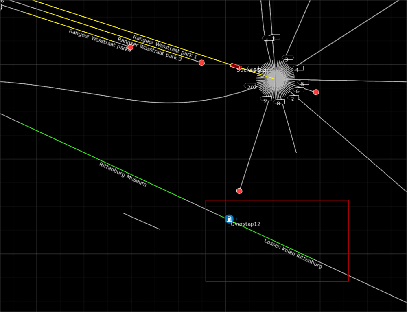Select track marker 8 below the turntable
407x312 pixels.
point(279,103)
